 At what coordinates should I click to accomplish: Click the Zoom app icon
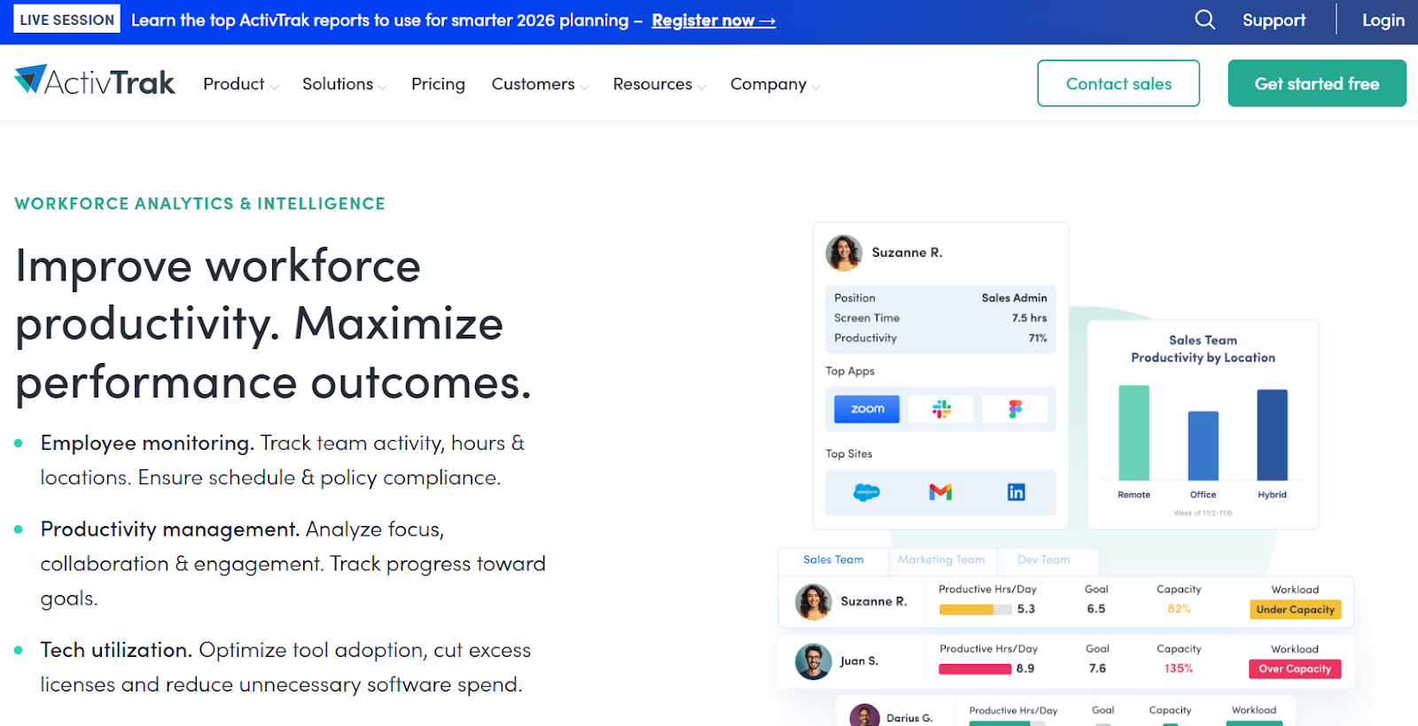click(x=867, y=409)
